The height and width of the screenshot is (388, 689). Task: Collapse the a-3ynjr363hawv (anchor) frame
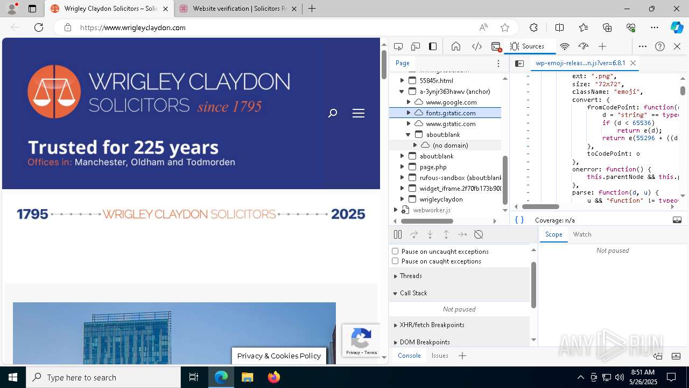click(x=402, y=91)
